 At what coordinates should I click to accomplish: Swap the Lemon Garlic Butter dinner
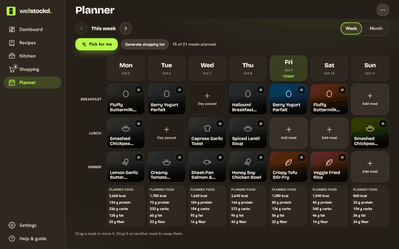point(139,157)
